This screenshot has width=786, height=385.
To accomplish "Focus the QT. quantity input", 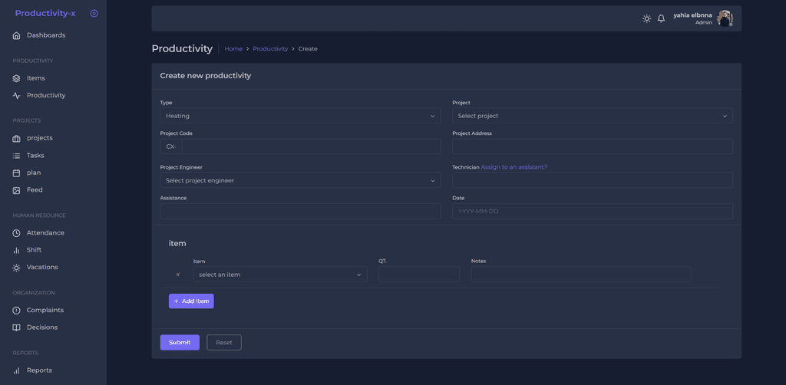I will 419,275.
